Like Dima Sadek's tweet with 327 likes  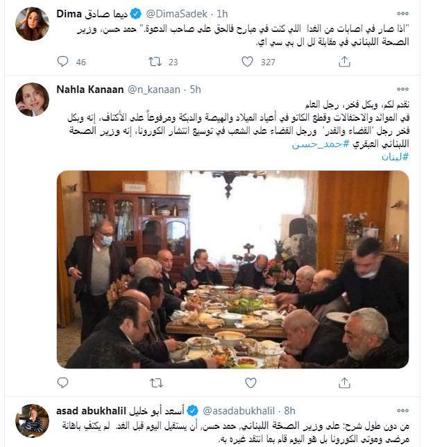247,62
